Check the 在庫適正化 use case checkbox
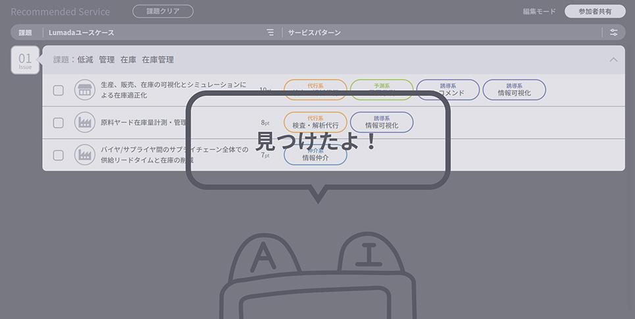Viewport: 635px width, 319px height. [x=59, y=90]
